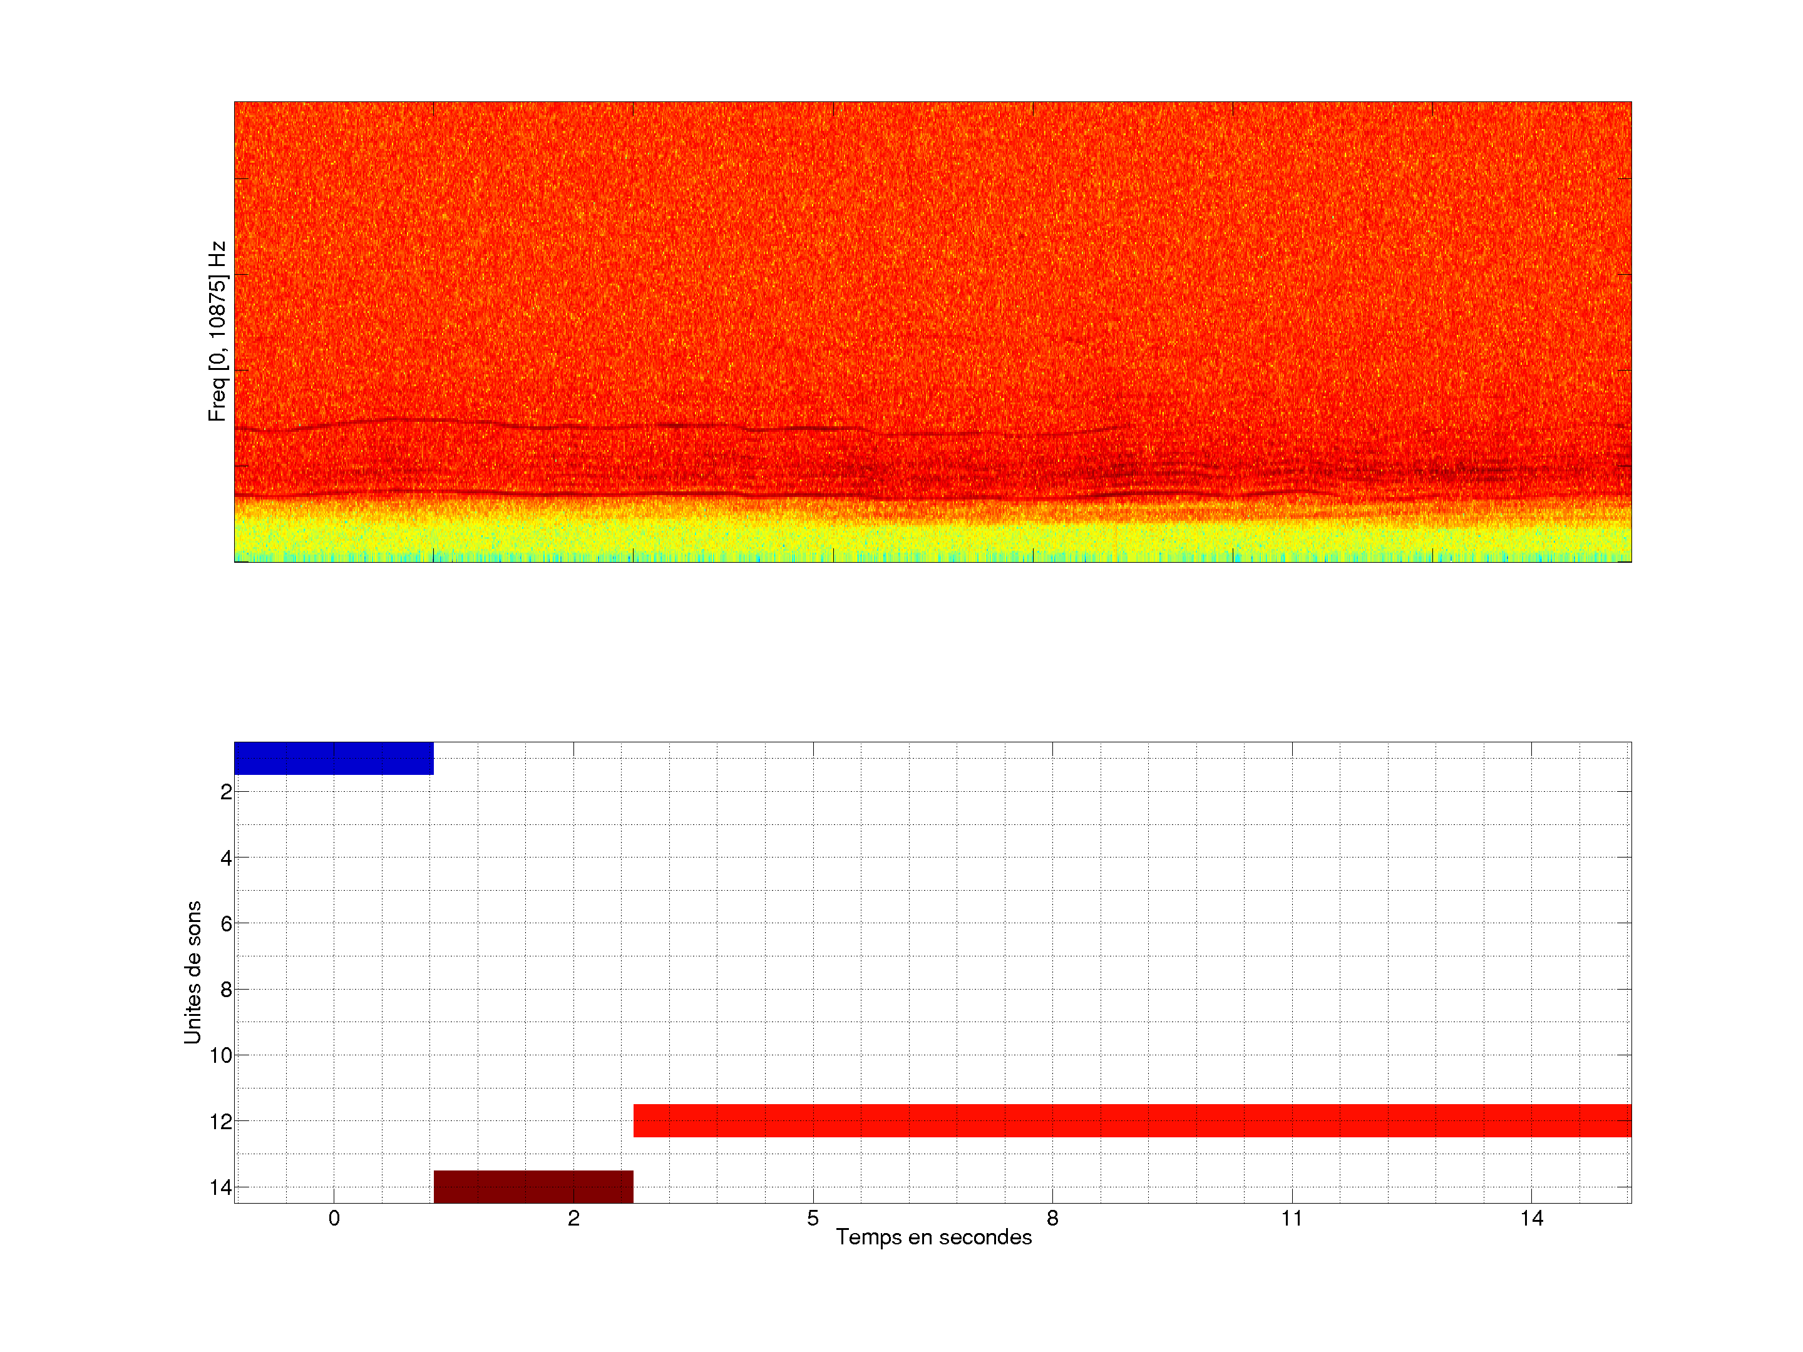1803x1352 pixels.
Task: Click x-axis tick label 11
Action: pyautogui.click(x=1291, y=1218)
